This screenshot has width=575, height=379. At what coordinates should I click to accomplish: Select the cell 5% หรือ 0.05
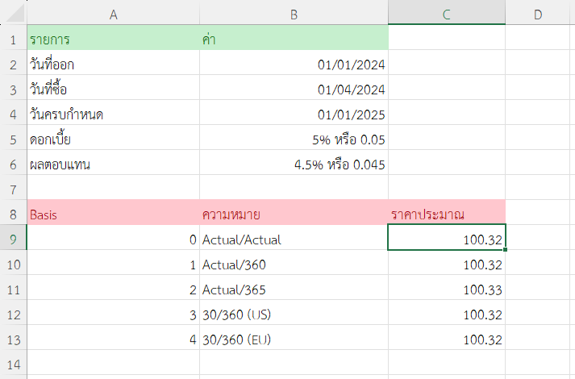pyautogui.click(x=294, y=137)
